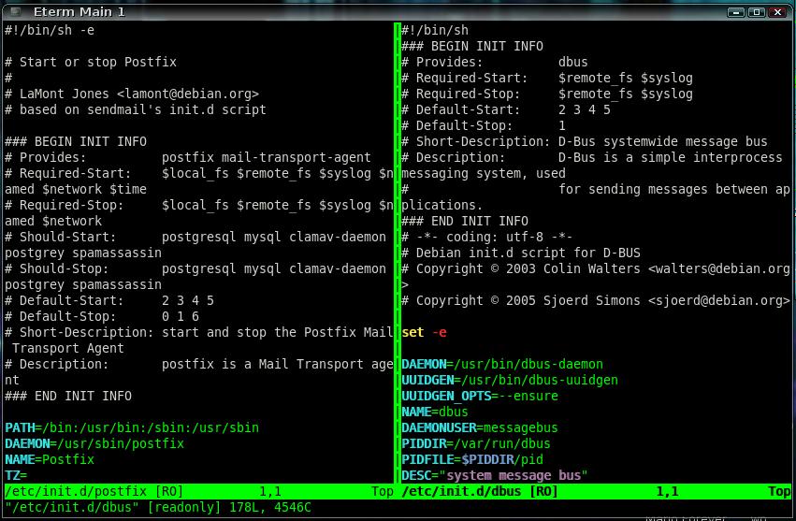Click the DAEMONUSER=messagebus line
The height and width of the screenshot is (521, 796).
click(479, 427)
